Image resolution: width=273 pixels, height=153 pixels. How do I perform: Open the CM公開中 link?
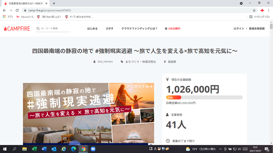click(x=172, y=28)
